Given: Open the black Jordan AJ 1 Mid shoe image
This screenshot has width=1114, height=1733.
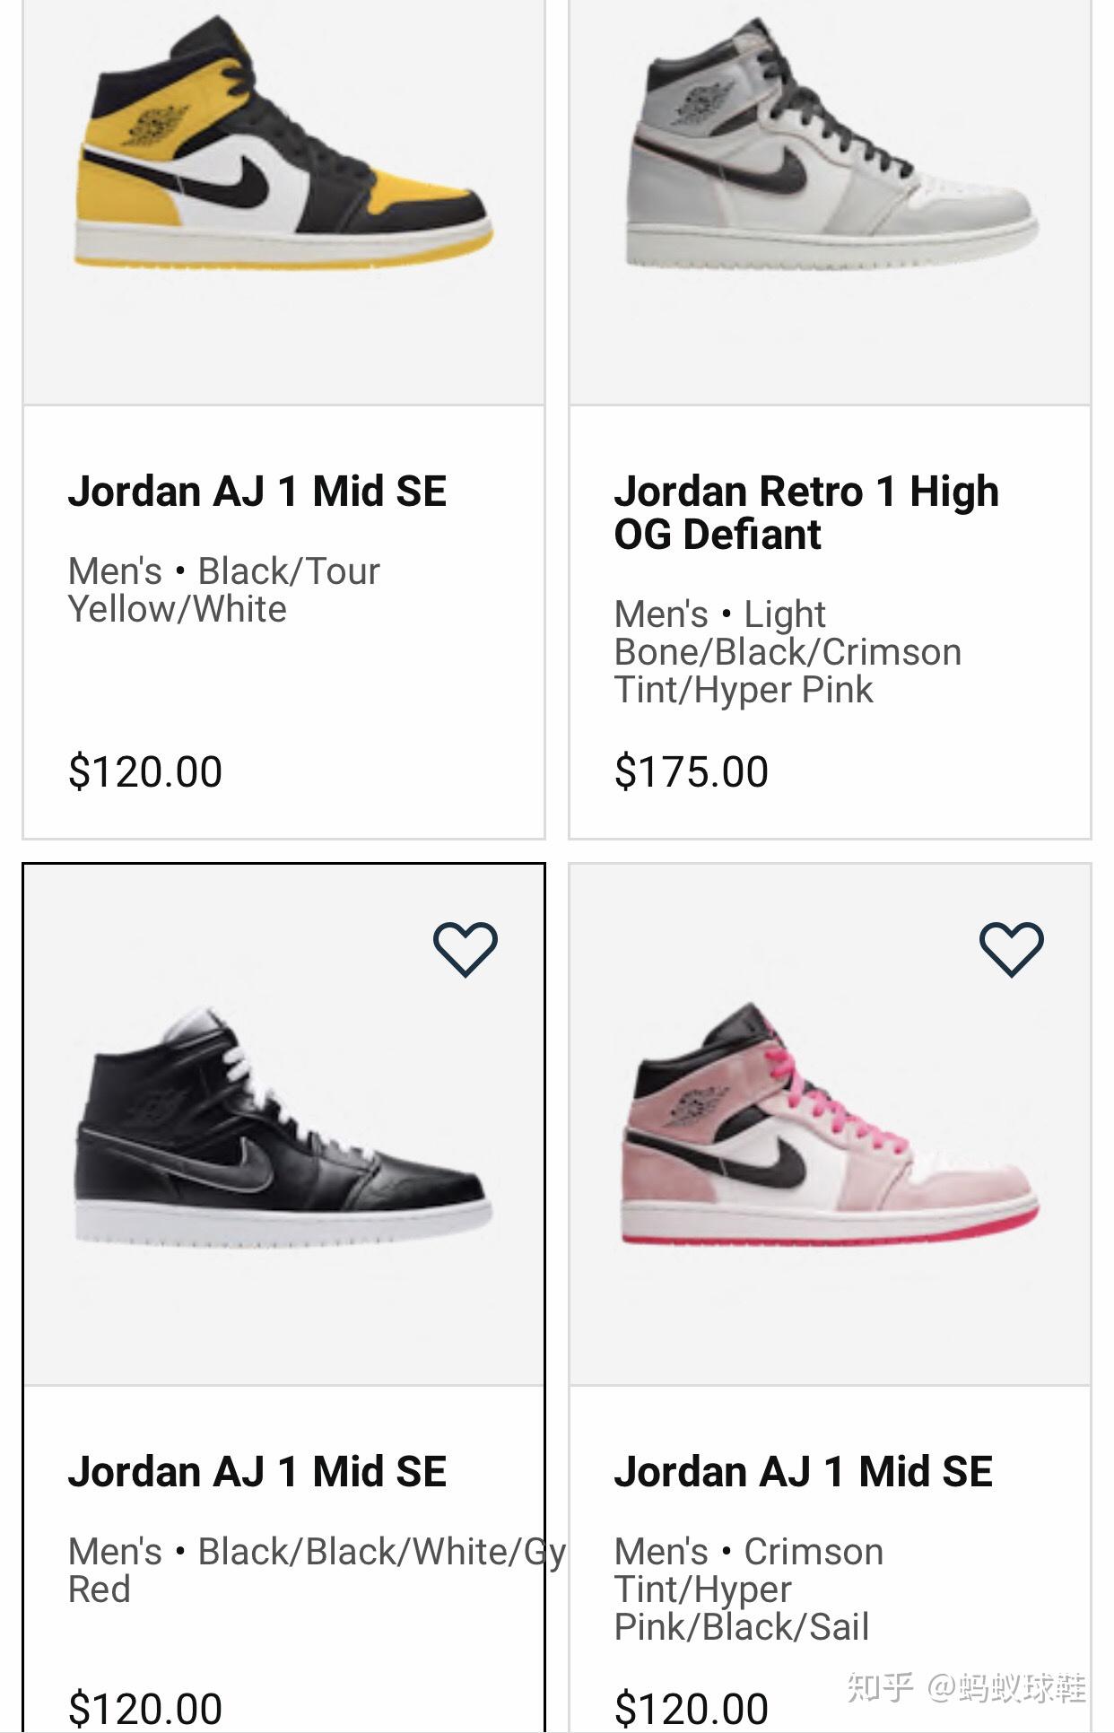Looking at the screenshot, I should coord(283,1130).
